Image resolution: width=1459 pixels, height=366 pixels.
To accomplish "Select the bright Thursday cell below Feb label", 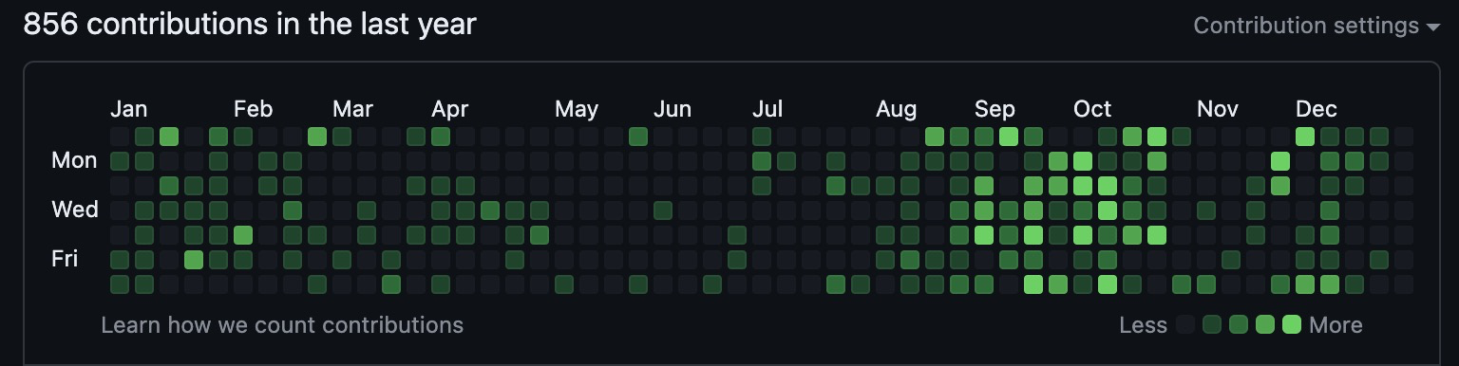I will pos(243,234).
